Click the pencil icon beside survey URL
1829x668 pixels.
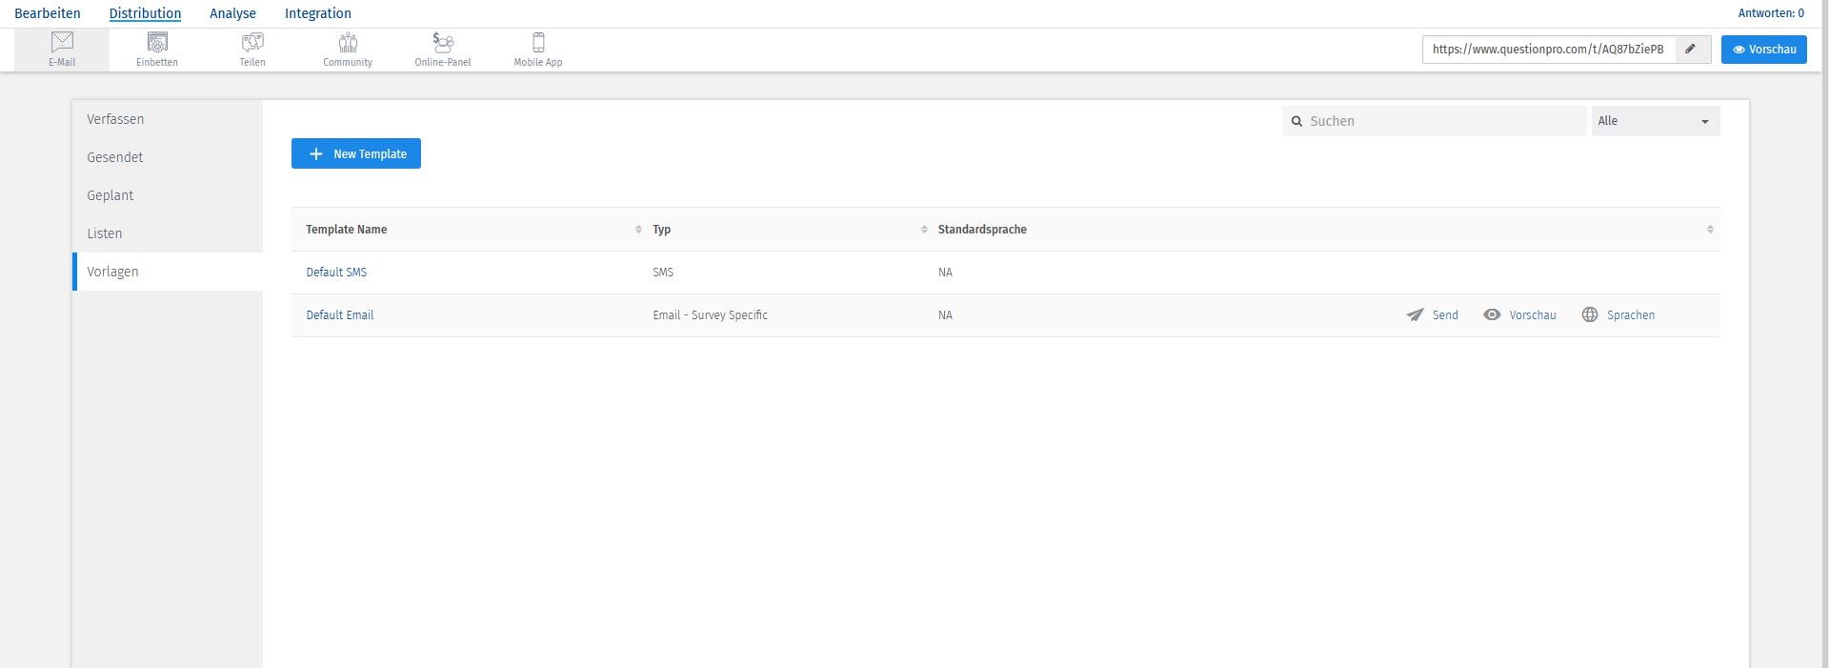(x=1691, y=50)
